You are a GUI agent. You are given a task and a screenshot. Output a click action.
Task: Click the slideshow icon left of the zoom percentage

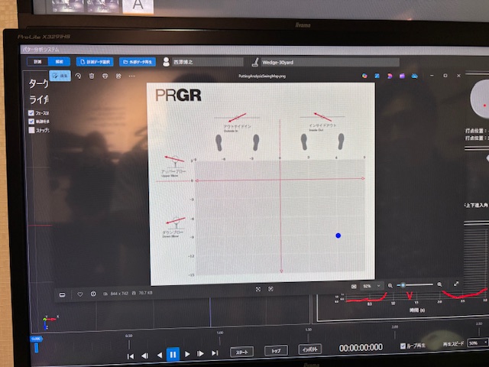pos(354,286)
